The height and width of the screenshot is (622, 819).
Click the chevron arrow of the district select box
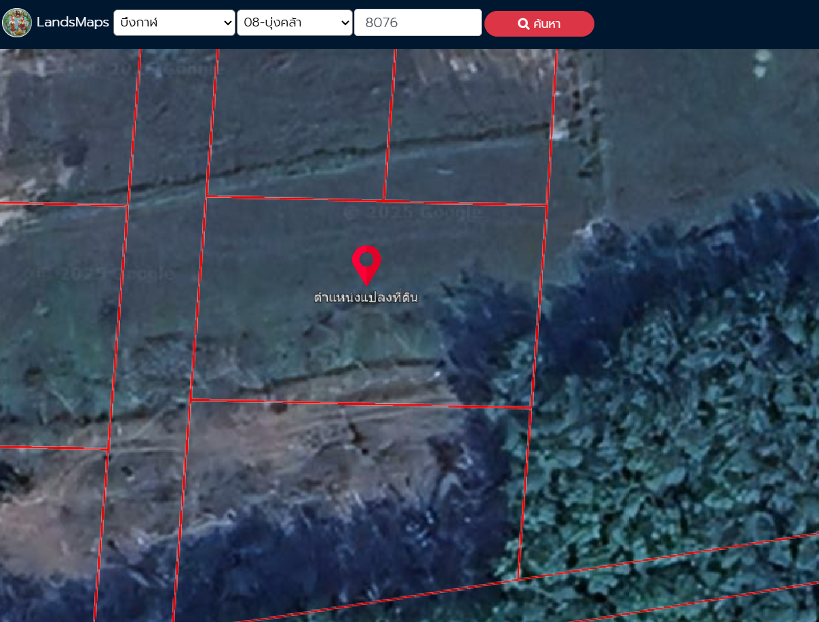345,23
